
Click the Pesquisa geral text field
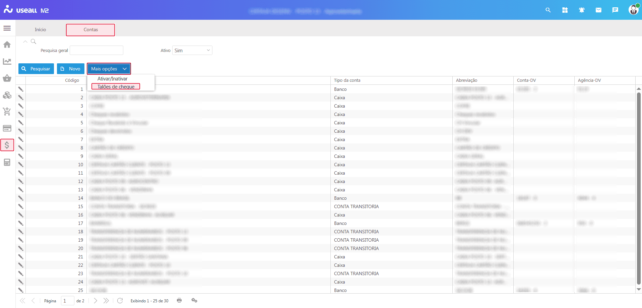click(97, 50)
